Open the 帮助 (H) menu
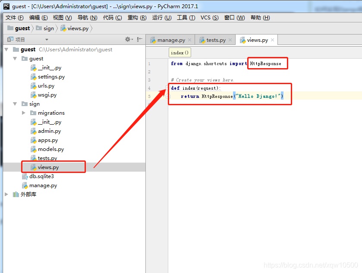The height and width of the screenshot is (273, 362). click(x=260, y=18)
